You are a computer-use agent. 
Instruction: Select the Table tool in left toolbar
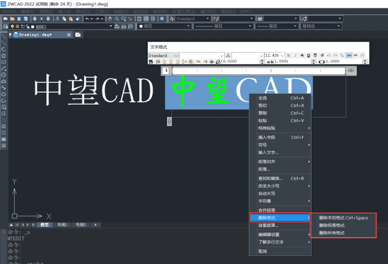click(x=3, y=140)
